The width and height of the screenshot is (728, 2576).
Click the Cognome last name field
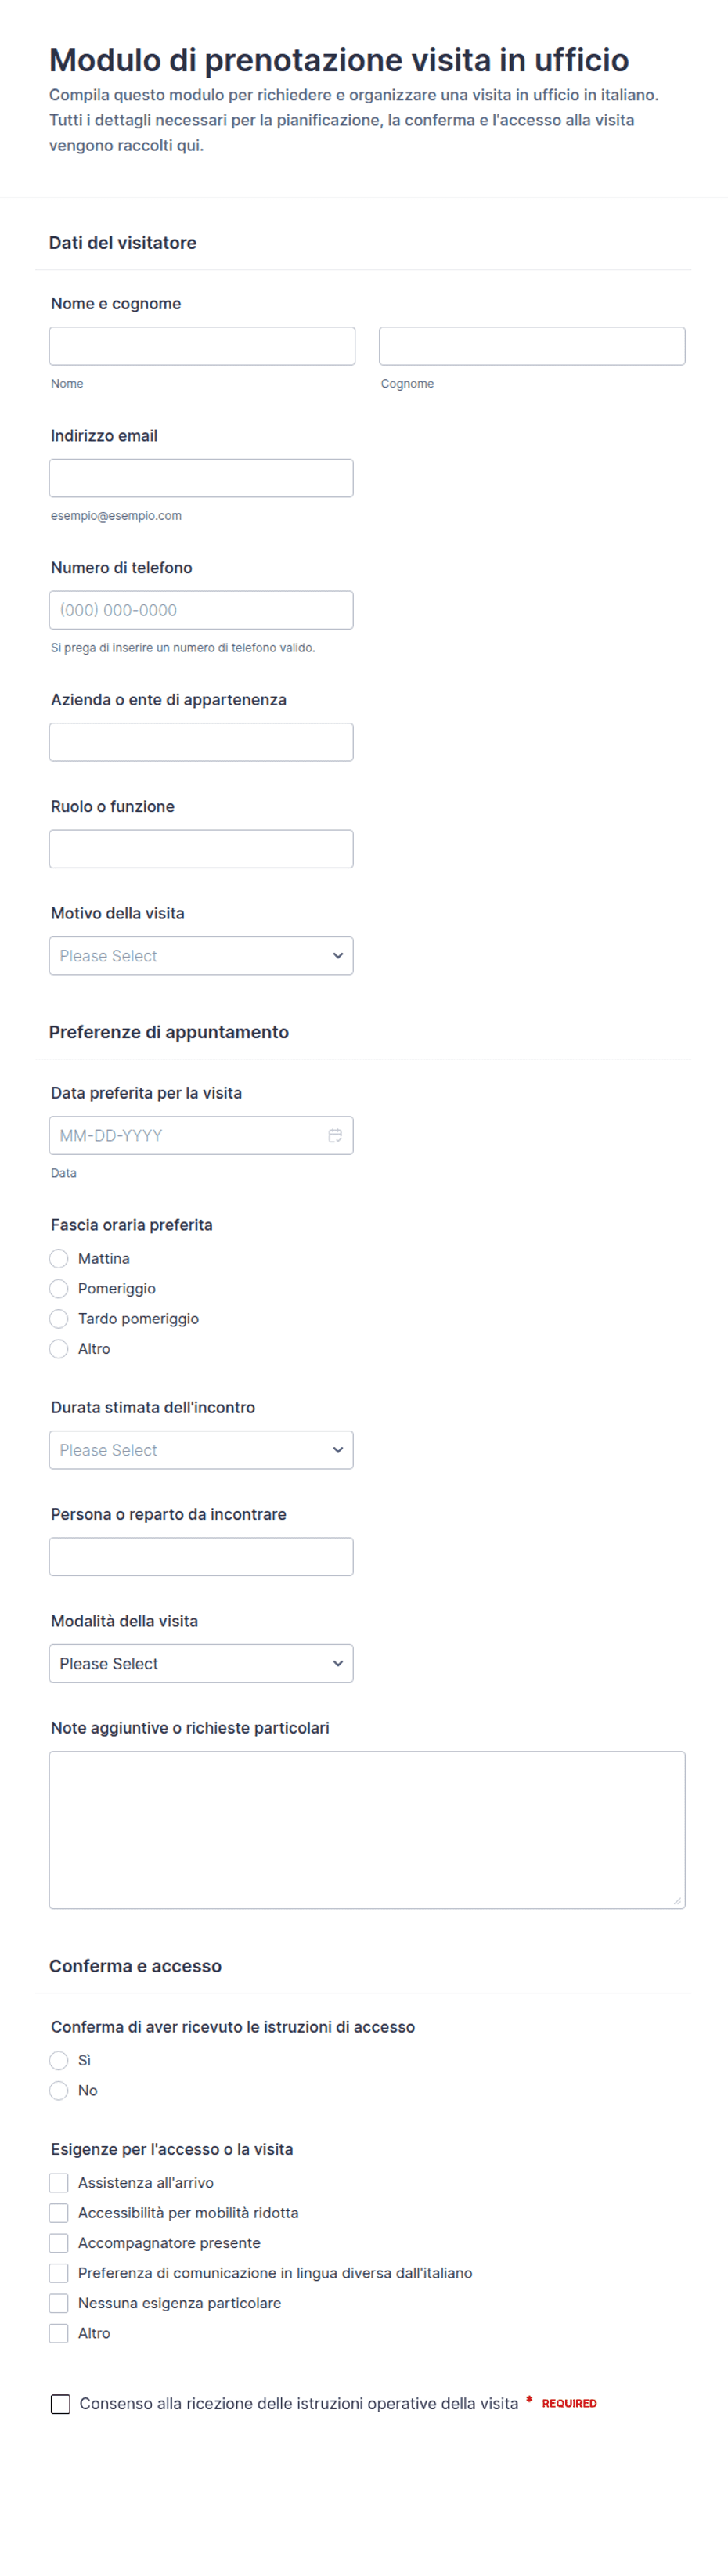[532, 346]
